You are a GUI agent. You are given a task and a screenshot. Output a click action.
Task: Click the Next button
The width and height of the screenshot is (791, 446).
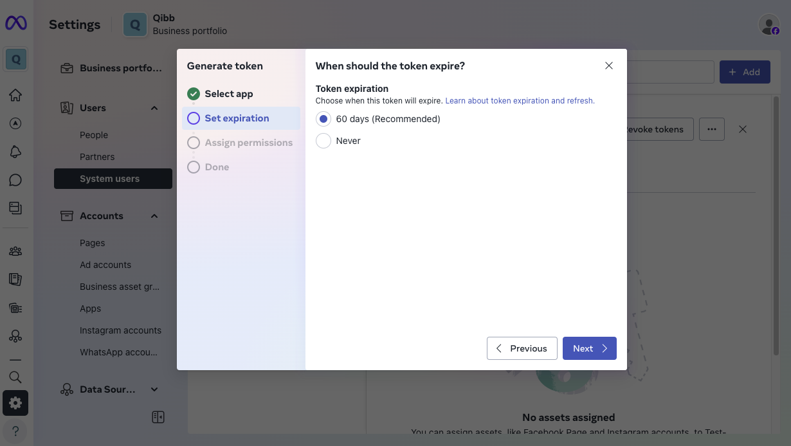589,348
